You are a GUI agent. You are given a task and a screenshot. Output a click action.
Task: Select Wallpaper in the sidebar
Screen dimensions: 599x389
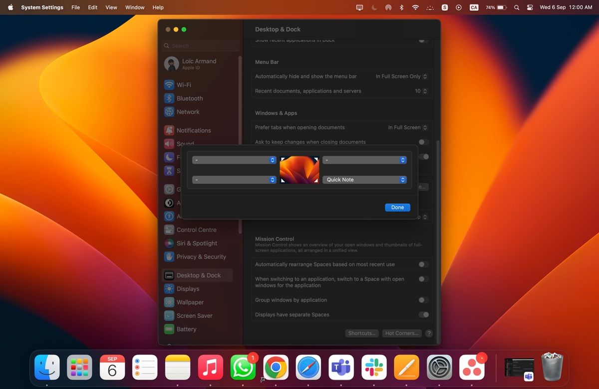190,302
